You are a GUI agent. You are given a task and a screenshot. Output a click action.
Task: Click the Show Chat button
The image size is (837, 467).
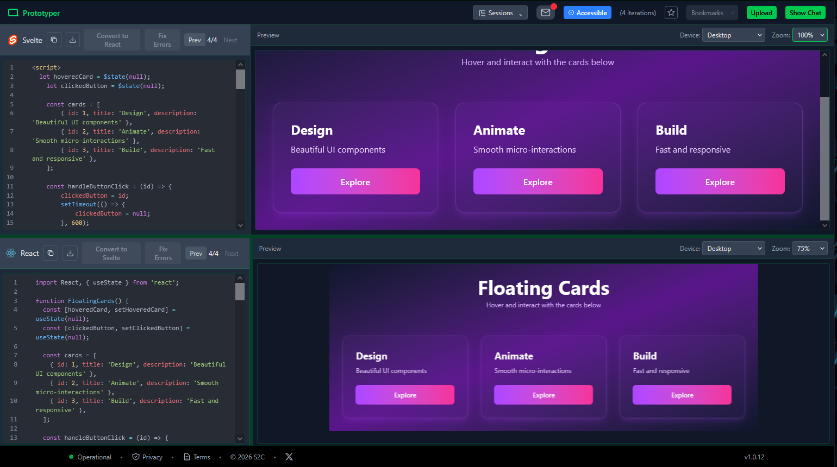805,12
